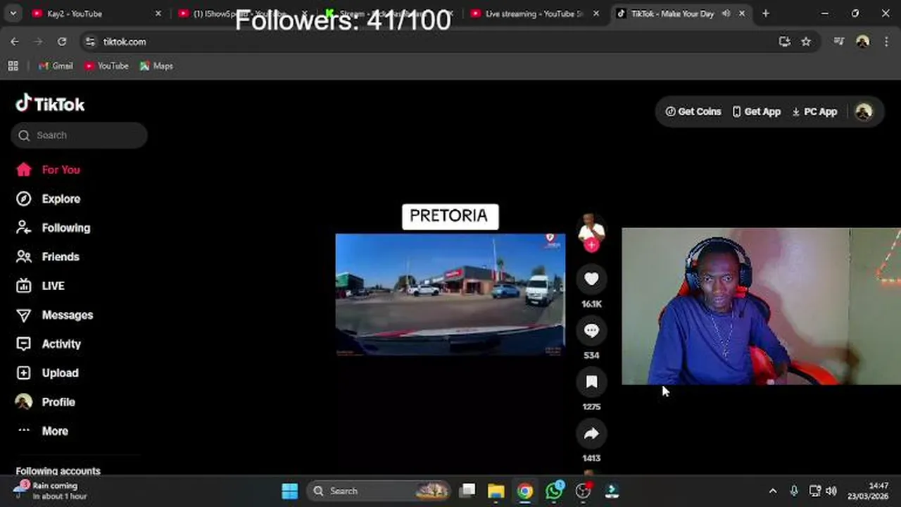Open the Maps bookmark
This screenshot has height=507, width=901.
click(156, 65)
